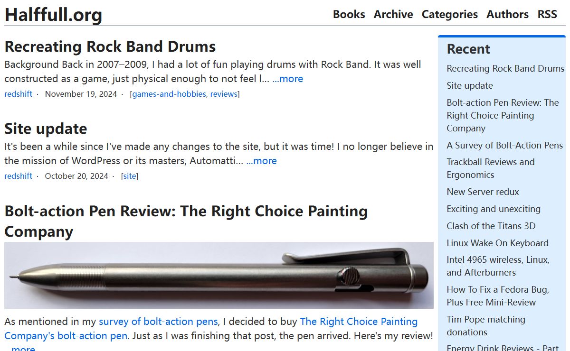This screenshot has width=570, height=351.
Task: Click the bolt-action pen photo
Action: tap(219, 275)
